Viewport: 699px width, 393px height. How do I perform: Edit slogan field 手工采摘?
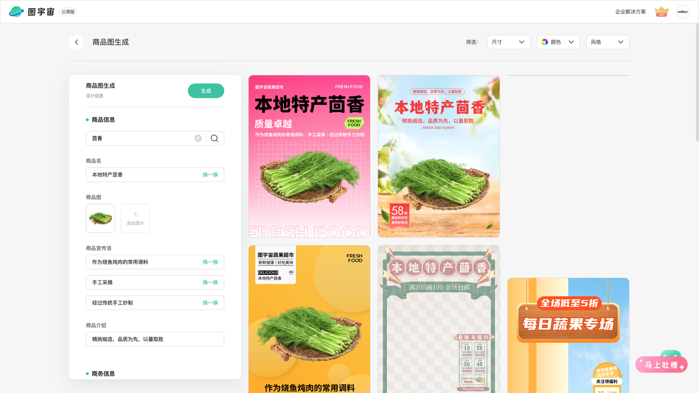155,283
